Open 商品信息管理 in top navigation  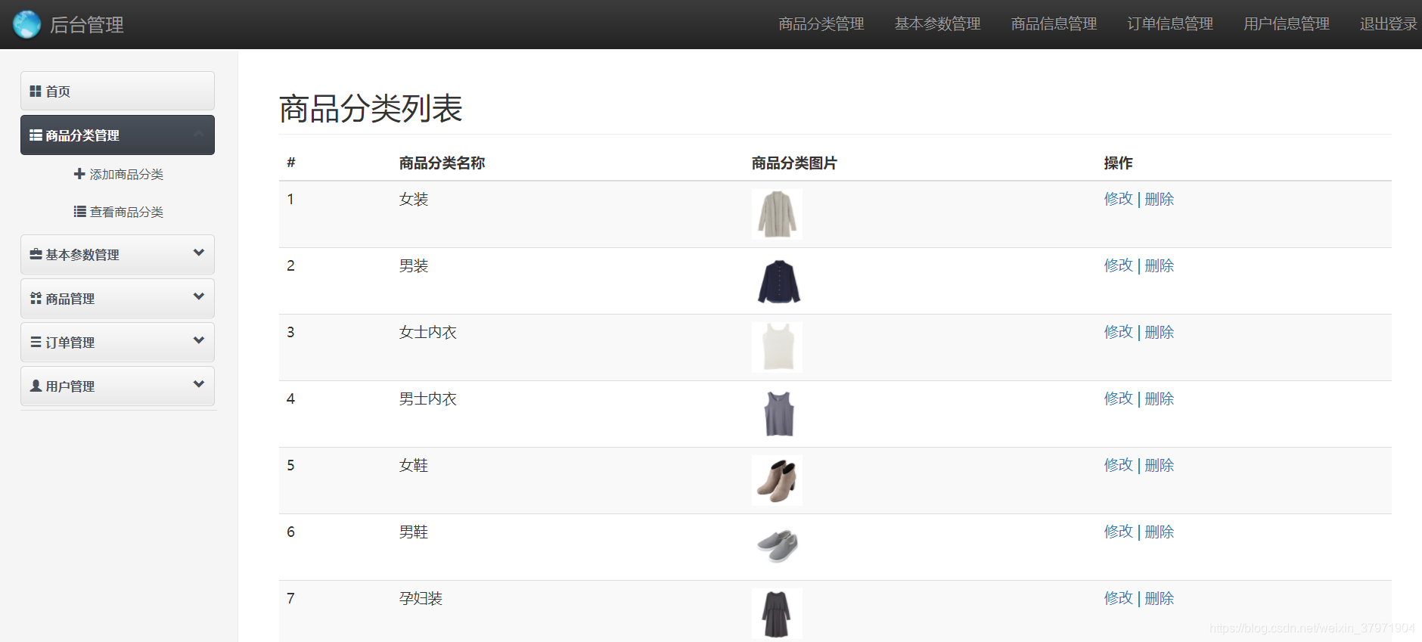(x=1054, y=24)
